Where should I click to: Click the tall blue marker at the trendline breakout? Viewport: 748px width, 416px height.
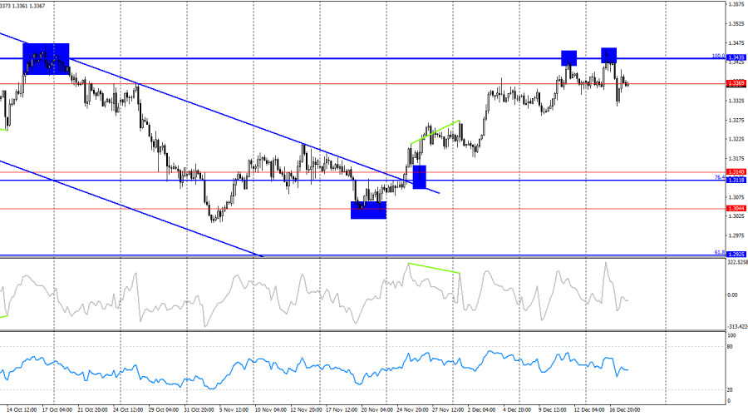[x=420, y=177]
